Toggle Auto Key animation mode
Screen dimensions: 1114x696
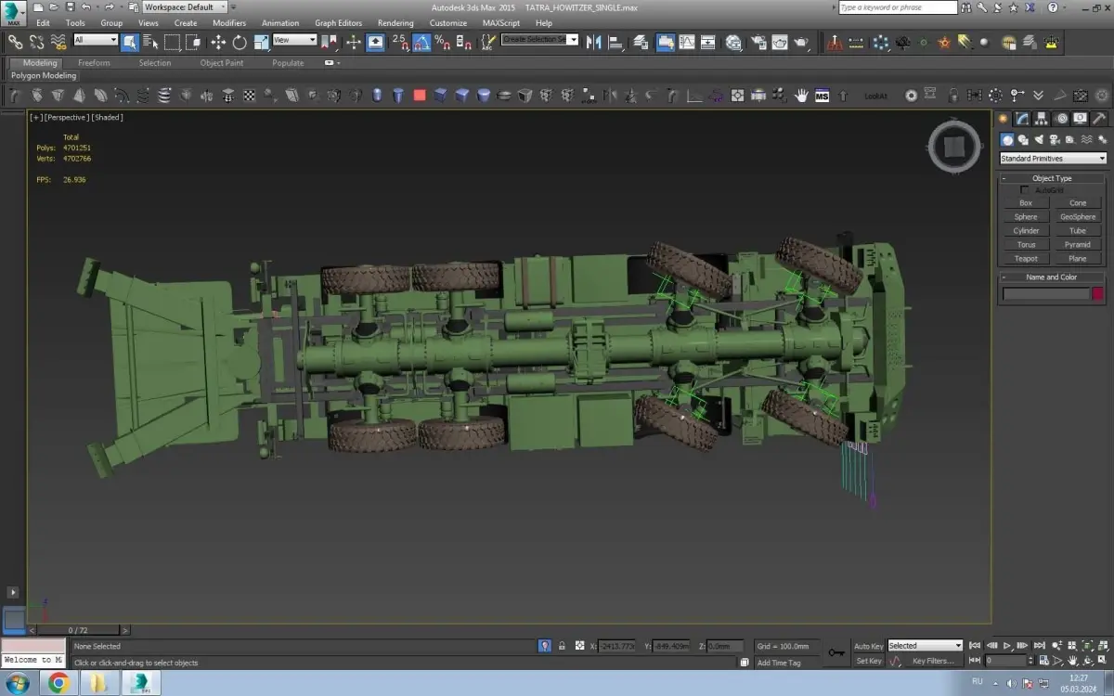[x=868, y=646]
